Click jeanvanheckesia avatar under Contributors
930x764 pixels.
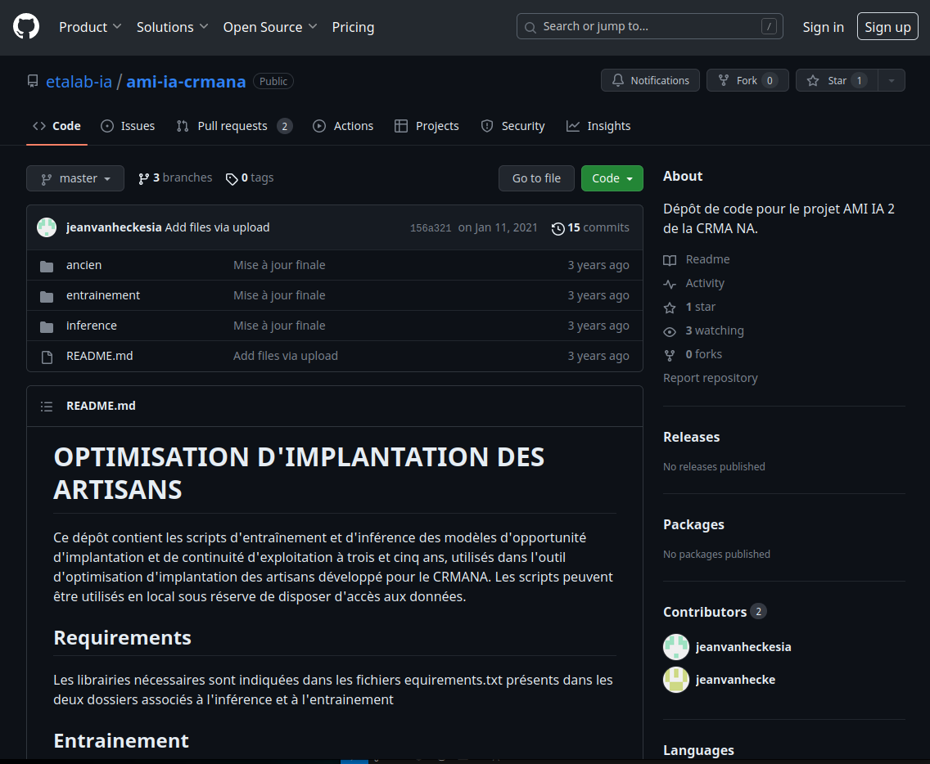pos(676,647)
